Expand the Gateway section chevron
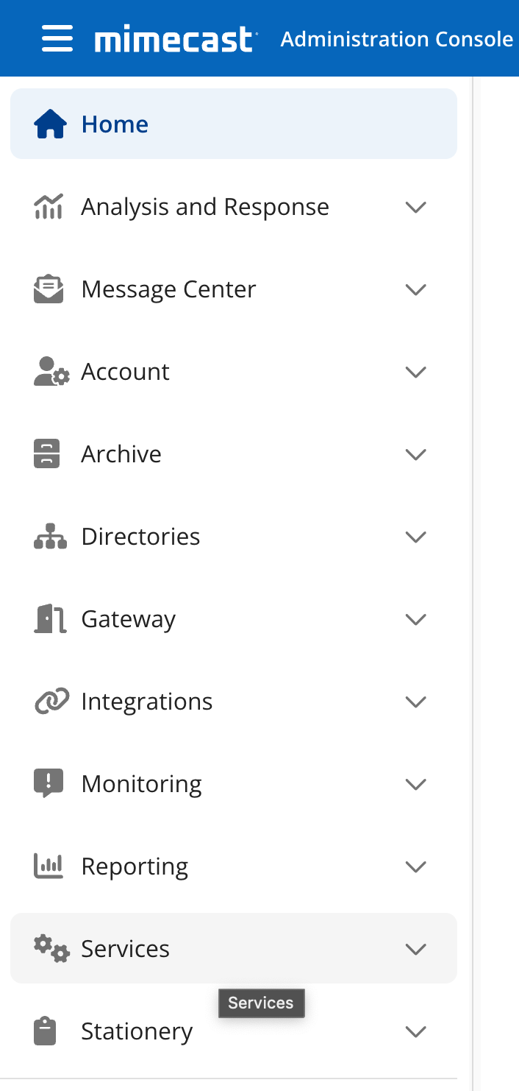 click(x=416, y=619)
